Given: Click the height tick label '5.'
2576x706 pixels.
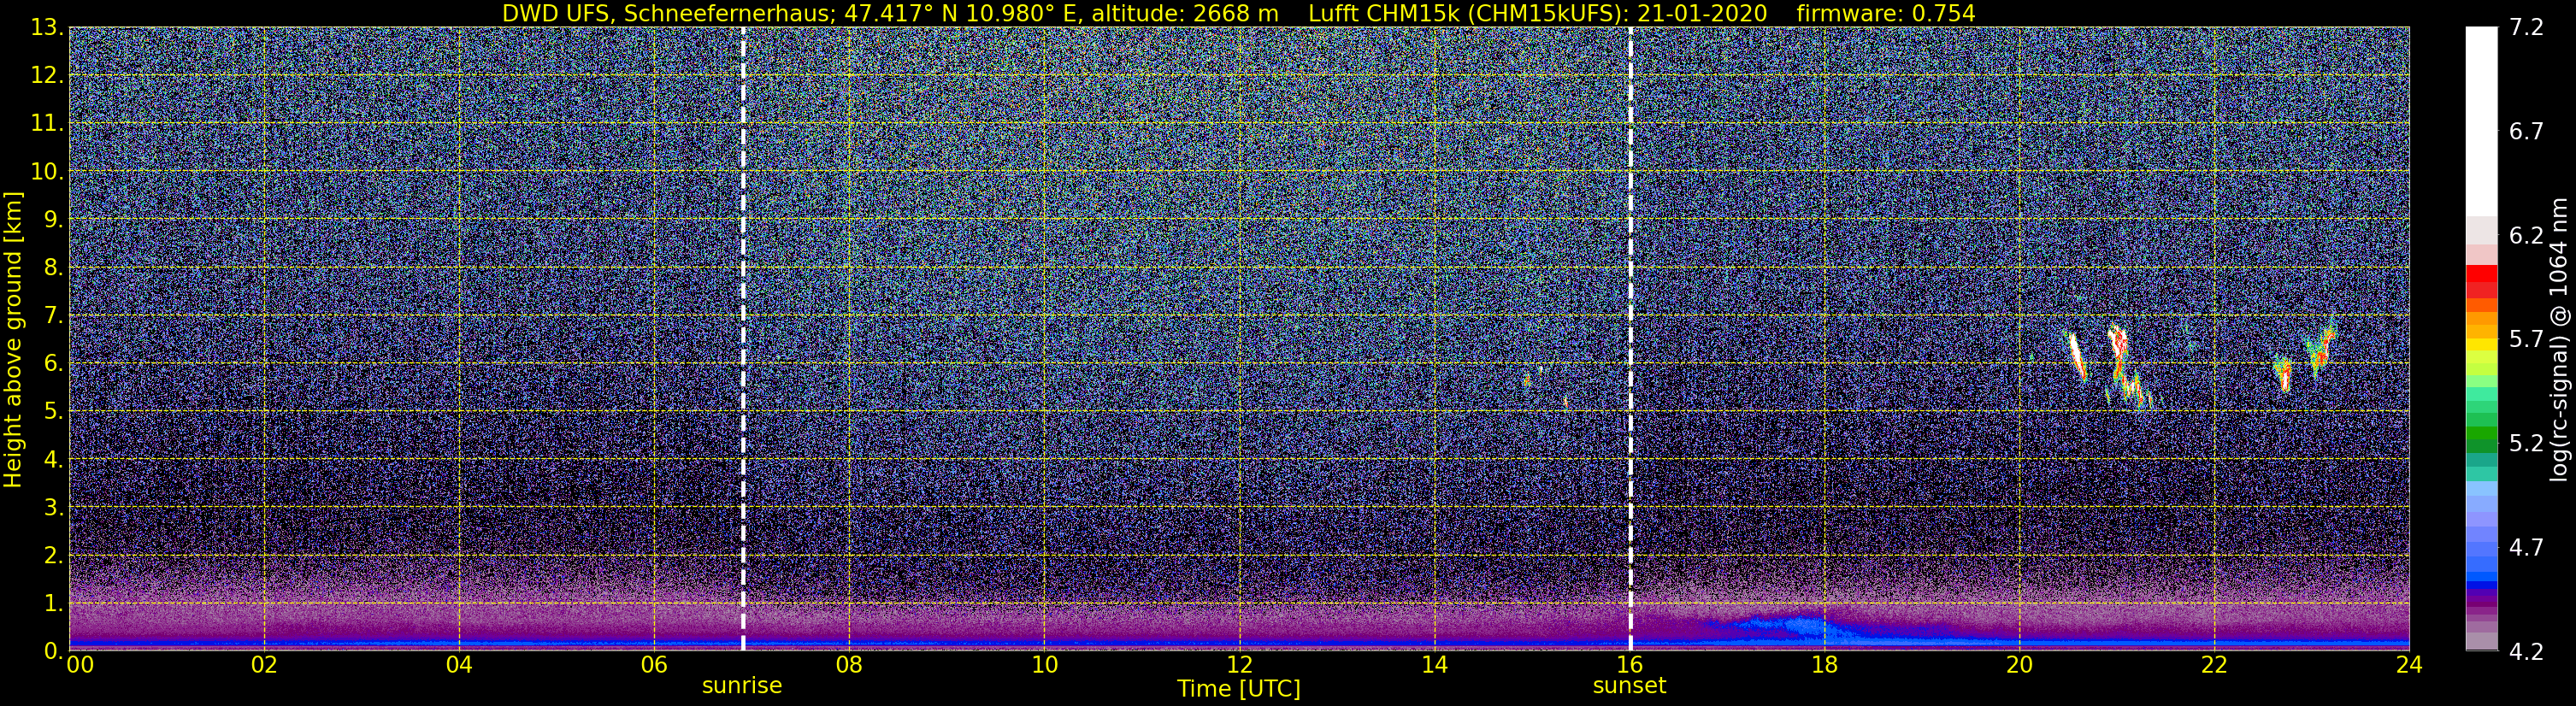Looking at the screenshot, I should tap(52, 412).
